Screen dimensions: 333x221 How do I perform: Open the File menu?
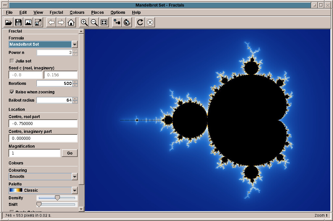9,12
